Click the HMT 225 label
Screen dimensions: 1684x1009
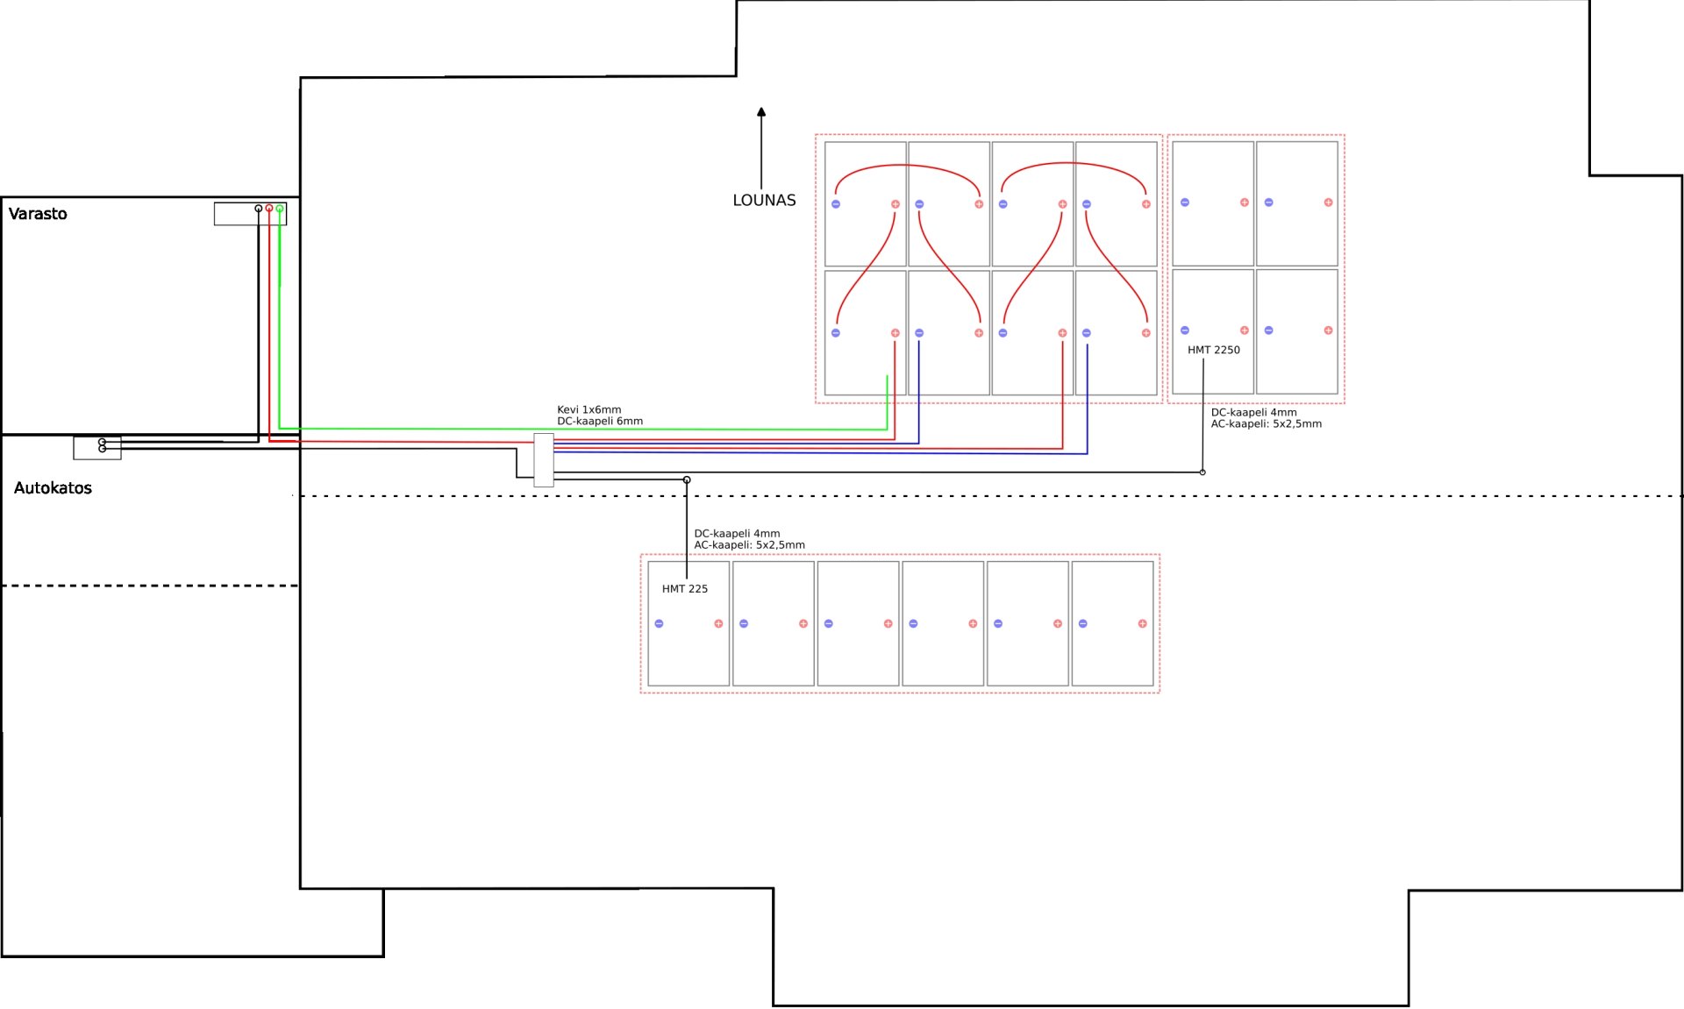coord(685,589)
